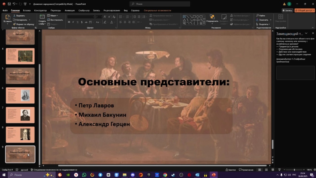
Task: Undo the last action with the Undo arrow
Action: tap(14, 4)
